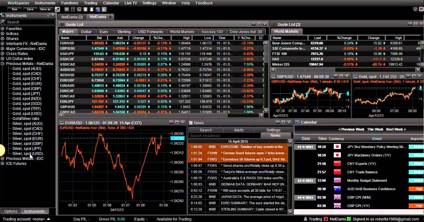Switch to the Options tab at panel bottom
This screenshot has height=222, width=424.
coord(11,211)
